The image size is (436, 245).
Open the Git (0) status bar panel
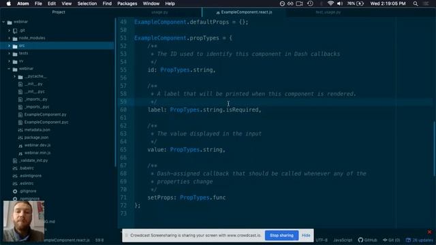[x=392, y=240]
